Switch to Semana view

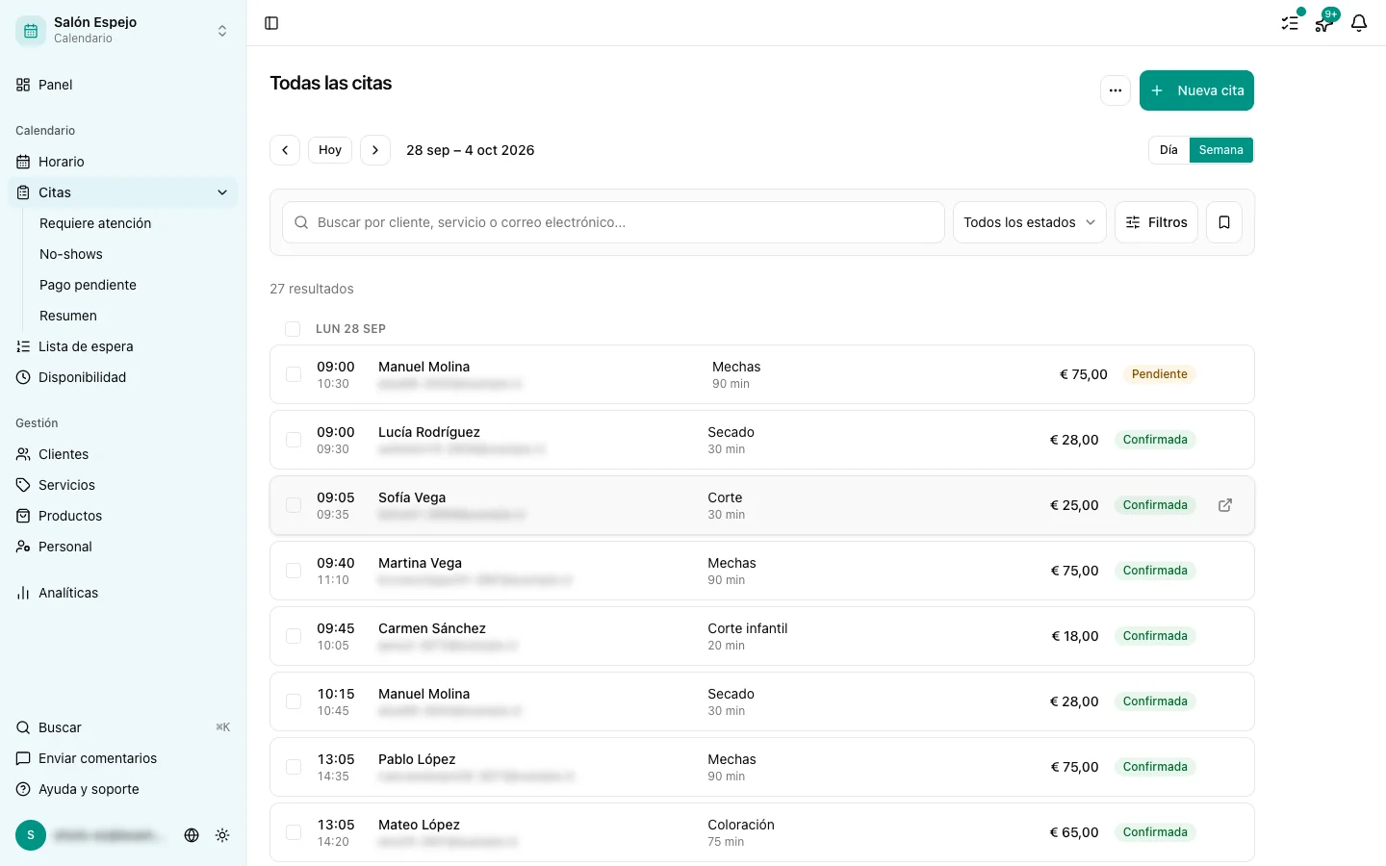point(1221,150)
